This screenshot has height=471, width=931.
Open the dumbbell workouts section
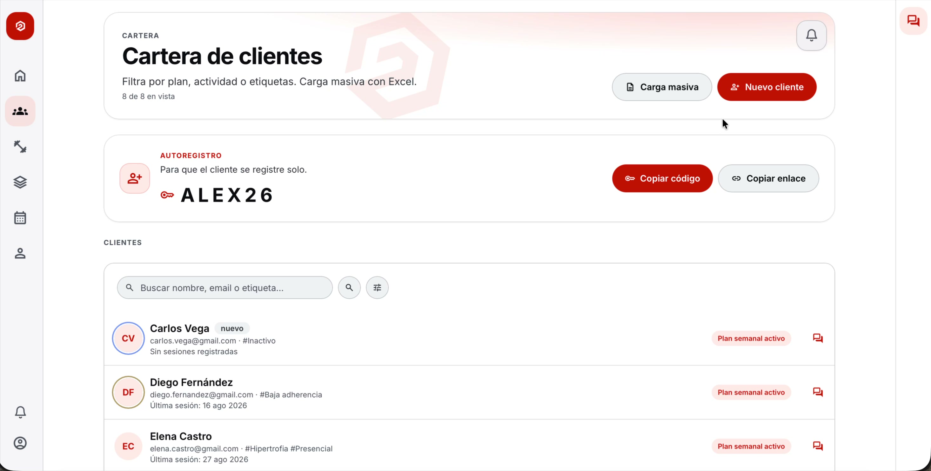20,147
